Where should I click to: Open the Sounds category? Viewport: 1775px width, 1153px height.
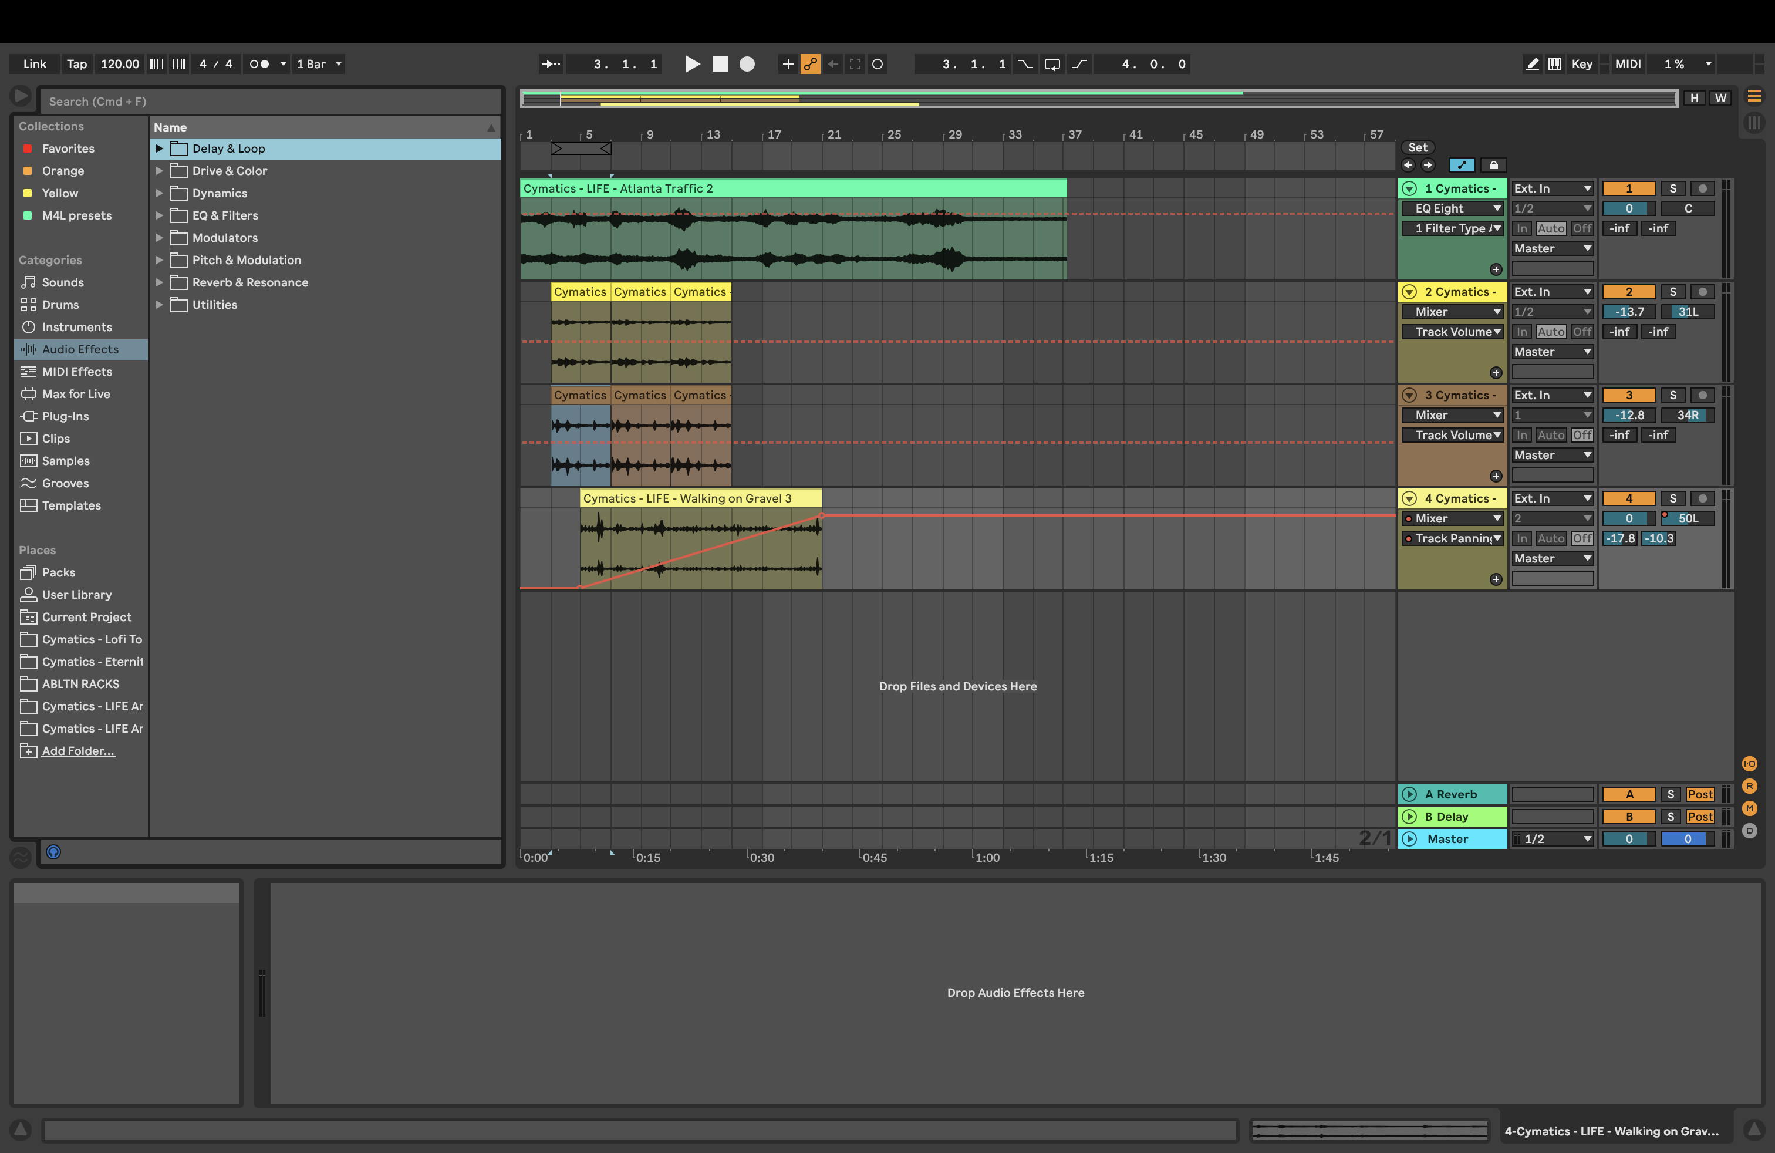tap(63, 282)
